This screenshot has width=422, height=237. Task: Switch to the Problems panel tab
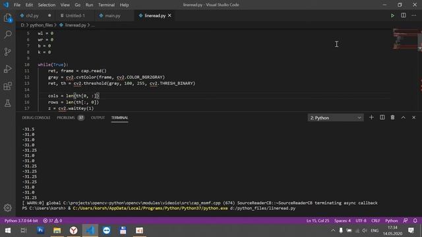point(66,118)
